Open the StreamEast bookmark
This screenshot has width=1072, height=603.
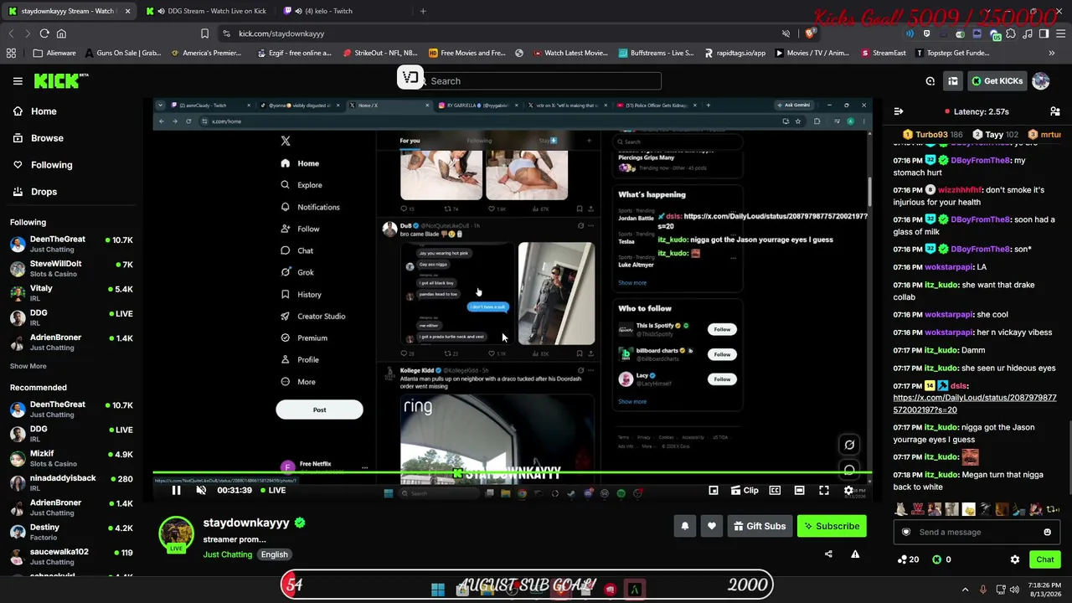(883, 53)
